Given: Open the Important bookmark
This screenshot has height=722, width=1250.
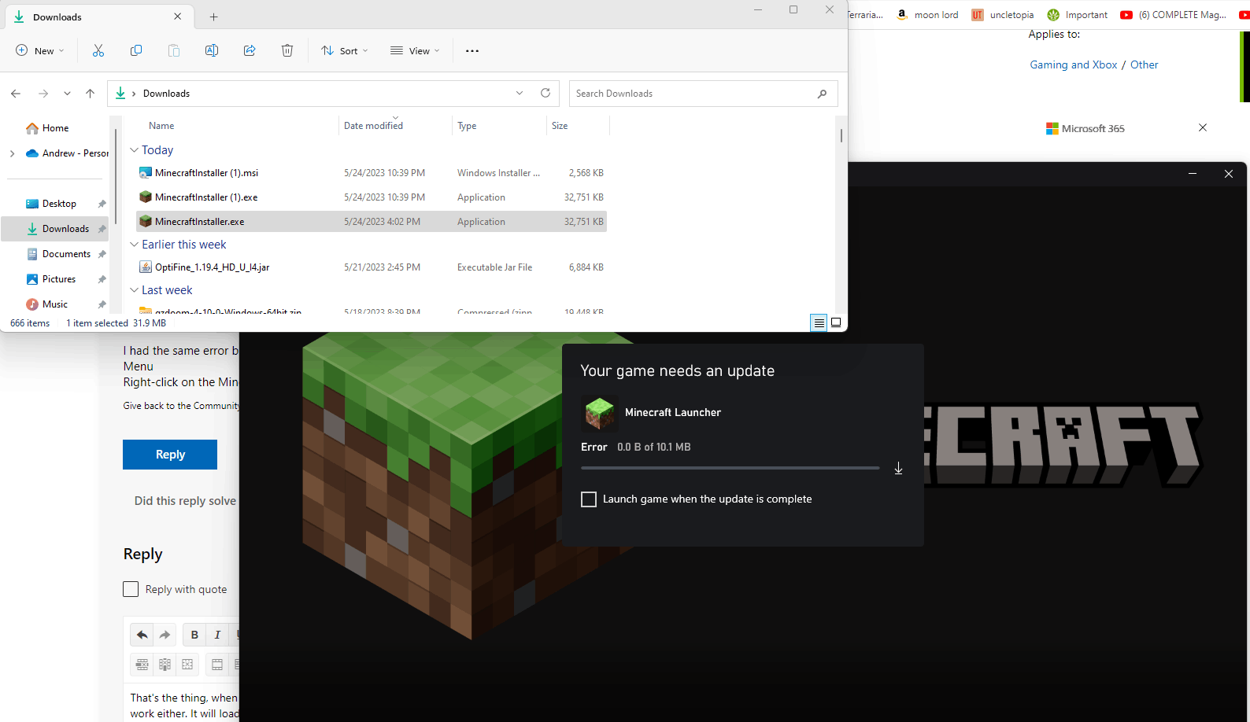Looking at the screenshot, I should tap(1078, 15).
